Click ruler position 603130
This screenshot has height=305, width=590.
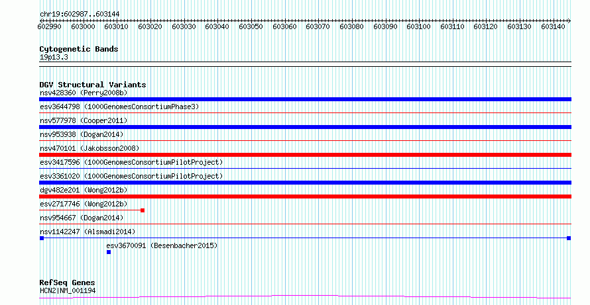520,26
